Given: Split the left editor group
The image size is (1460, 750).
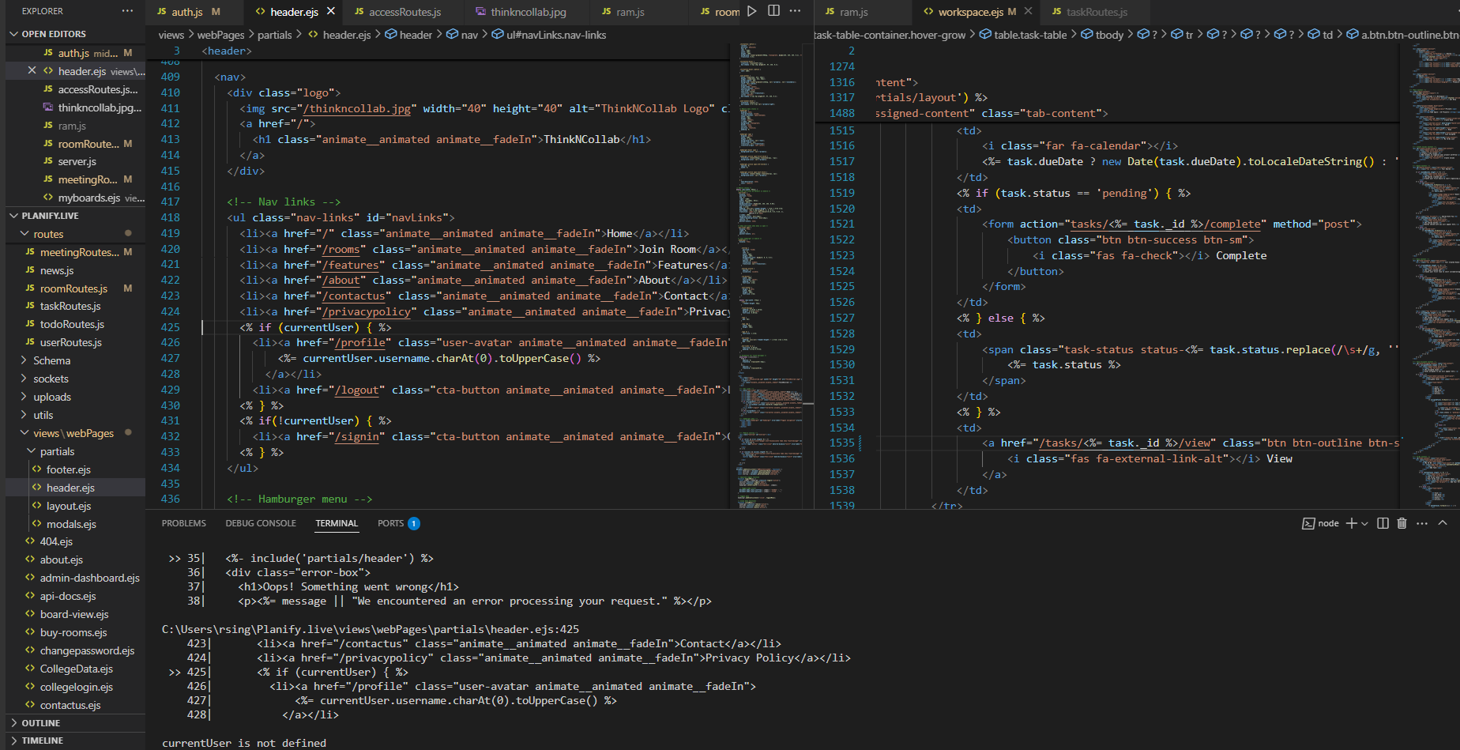Looking at the screenshot, I should point(773,11).
